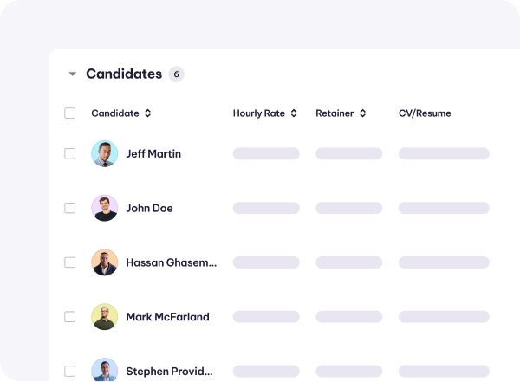
Task: Collapse the Candidates section triangle
Action: pos(72,74)
